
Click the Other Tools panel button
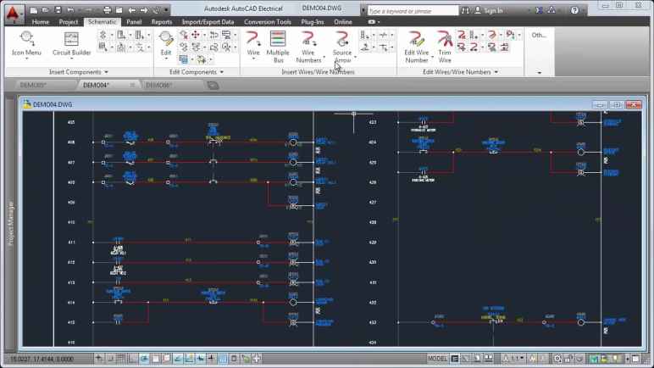pos(539,36)
